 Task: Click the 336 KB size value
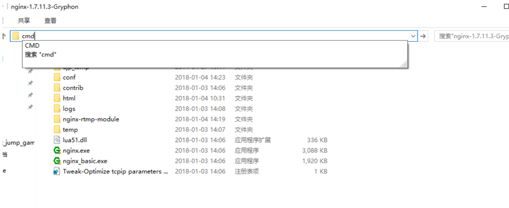click(317, 140)
